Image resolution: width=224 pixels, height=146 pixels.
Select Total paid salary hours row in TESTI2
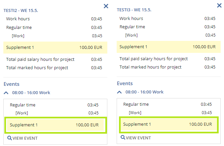click(x=54, y=59)
